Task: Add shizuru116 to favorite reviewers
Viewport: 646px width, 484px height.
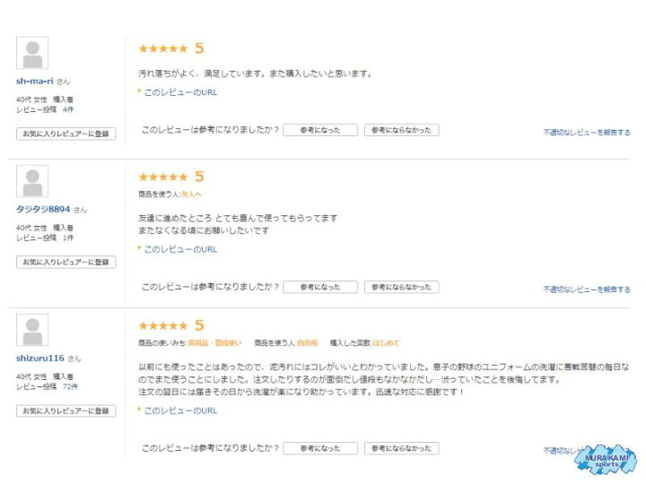Action: (65, 411)
